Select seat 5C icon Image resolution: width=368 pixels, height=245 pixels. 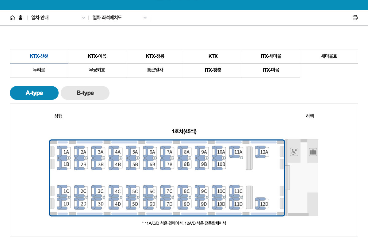(132, 191)
